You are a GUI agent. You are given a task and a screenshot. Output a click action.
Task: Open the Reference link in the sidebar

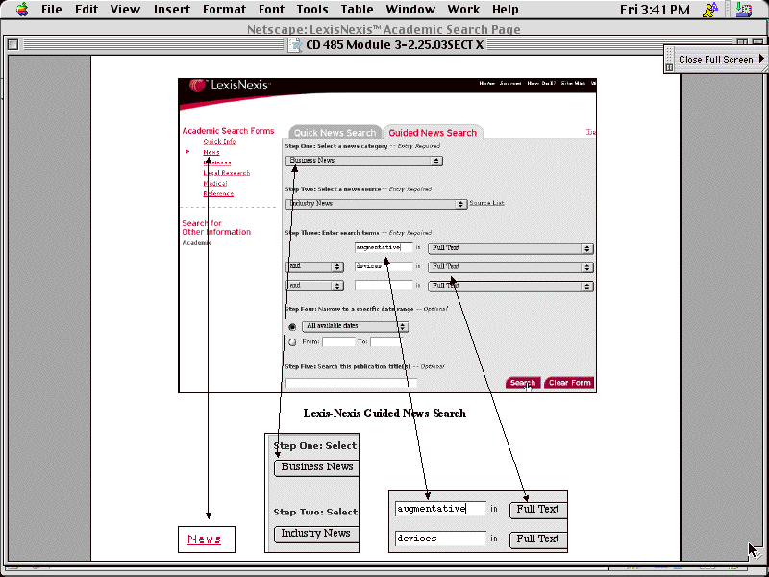[x=218, y=194]
